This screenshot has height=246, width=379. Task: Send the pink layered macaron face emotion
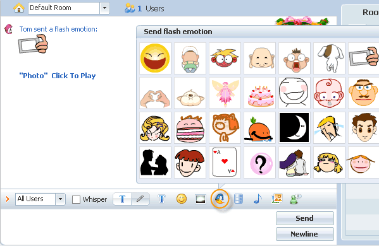coord(190,127)
